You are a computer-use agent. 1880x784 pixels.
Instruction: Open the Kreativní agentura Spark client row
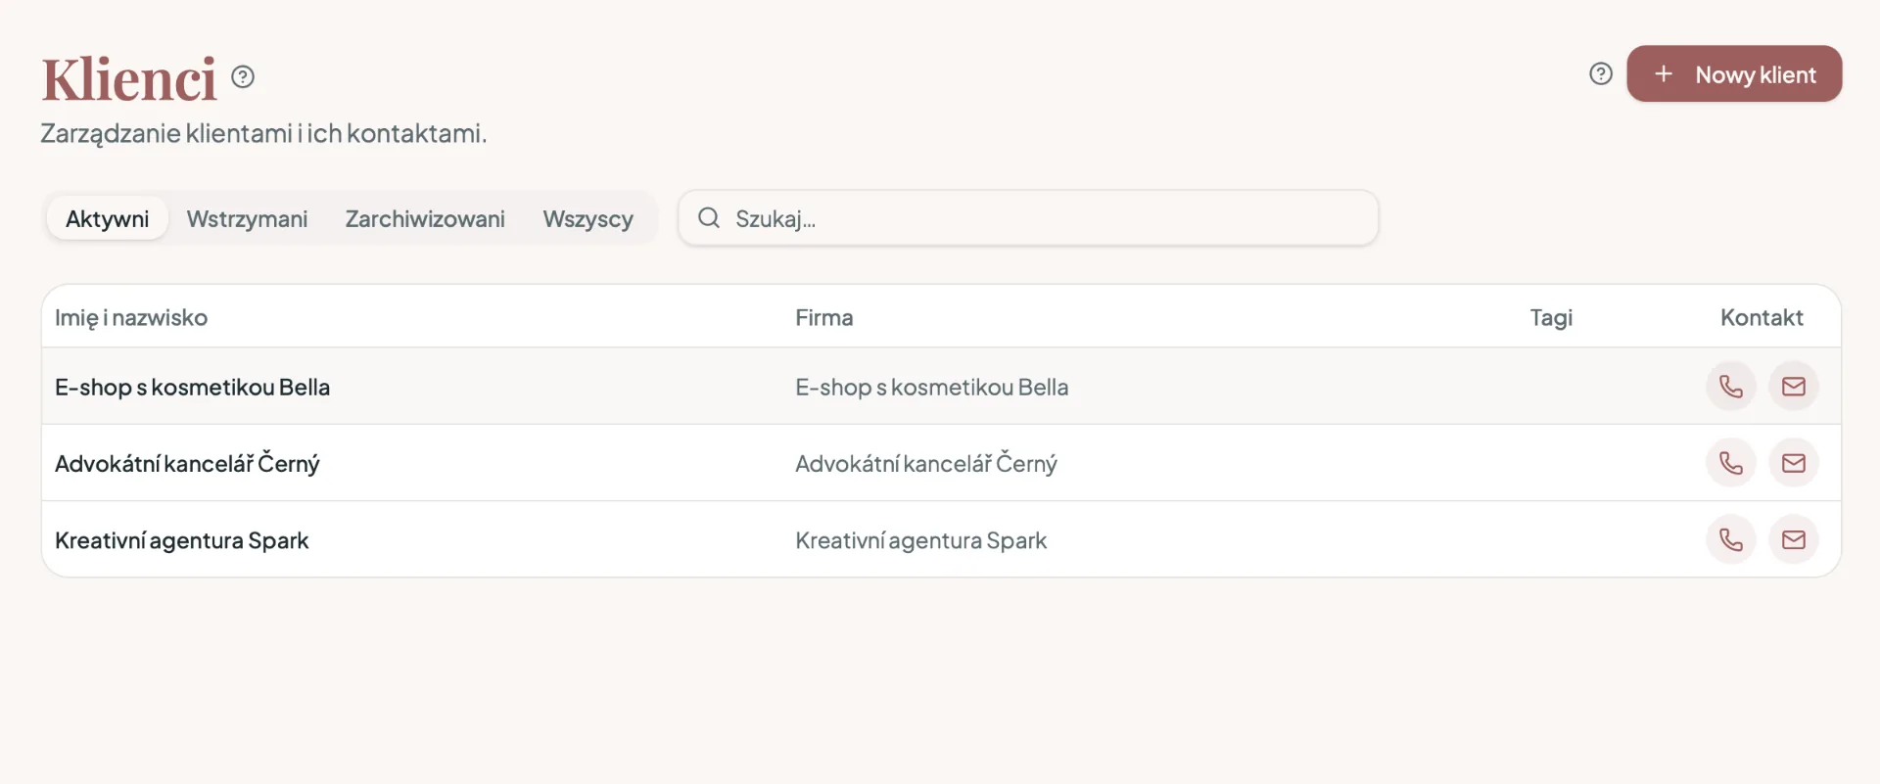[941, 539]
